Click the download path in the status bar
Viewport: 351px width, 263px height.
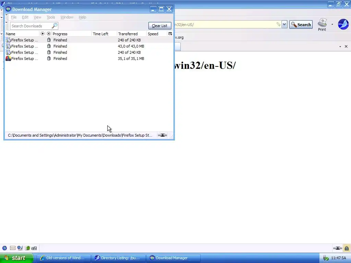80,135
